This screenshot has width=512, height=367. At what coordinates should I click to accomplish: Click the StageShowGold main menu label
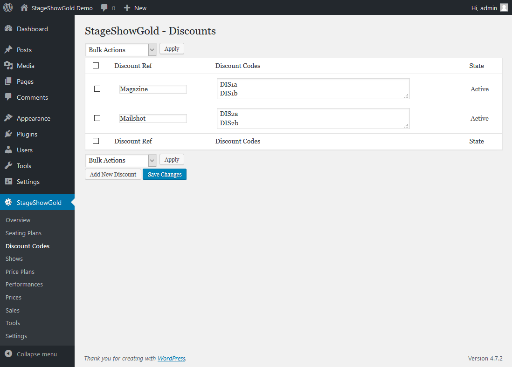coord(39,203)
